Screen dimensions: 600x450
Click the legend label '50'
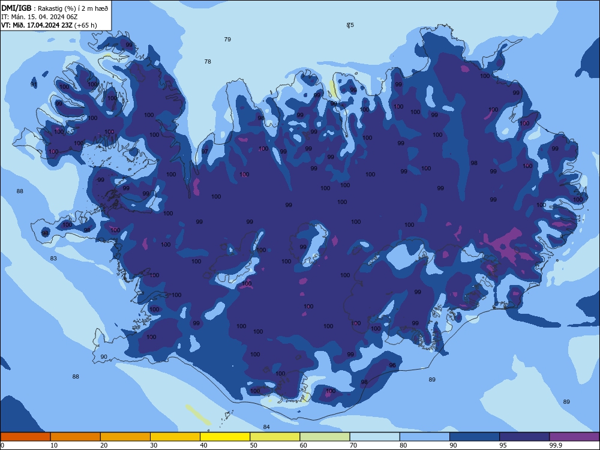pos(253,445)
